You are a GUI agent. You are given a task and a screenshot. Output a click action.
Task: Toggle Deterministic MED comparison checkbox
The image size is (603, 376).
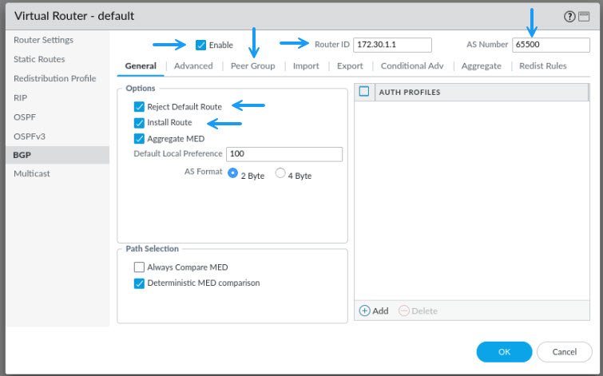click(139, 283)
